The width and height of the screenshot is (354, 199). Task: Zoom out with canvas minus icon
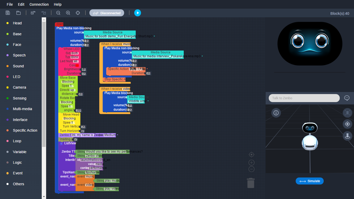(251, 169)
